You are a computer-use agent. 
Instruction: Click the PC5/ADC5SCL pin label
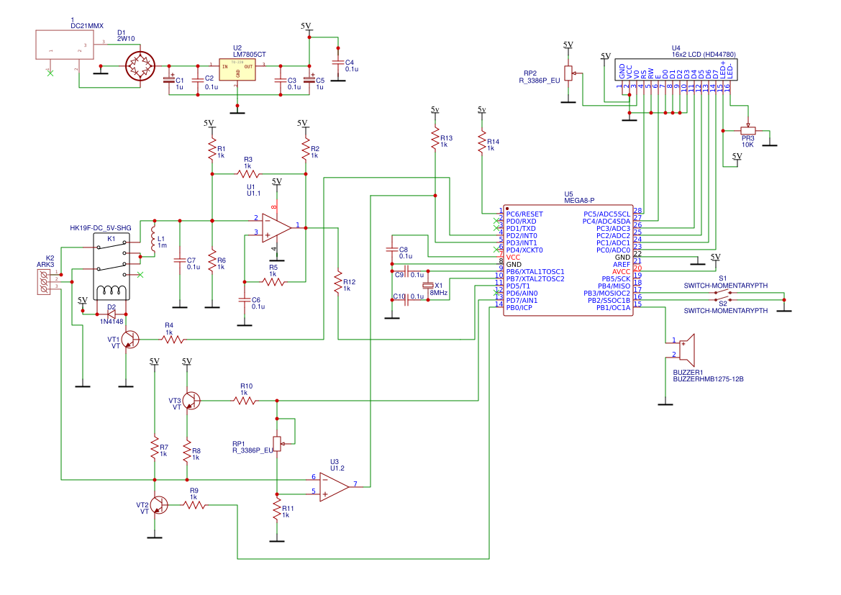pyautogui.click(x=607, y=214)
